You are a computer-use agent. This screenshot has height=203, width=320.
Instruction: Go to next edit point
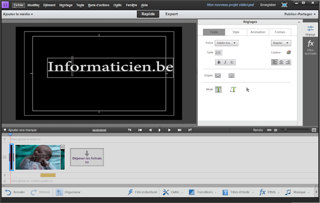click(x=190, y=130)
